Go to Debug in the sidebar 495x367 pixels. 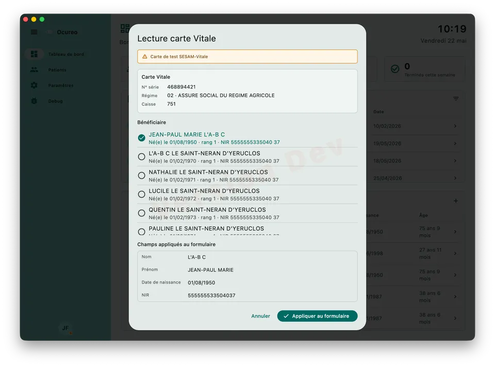(55, 101)
